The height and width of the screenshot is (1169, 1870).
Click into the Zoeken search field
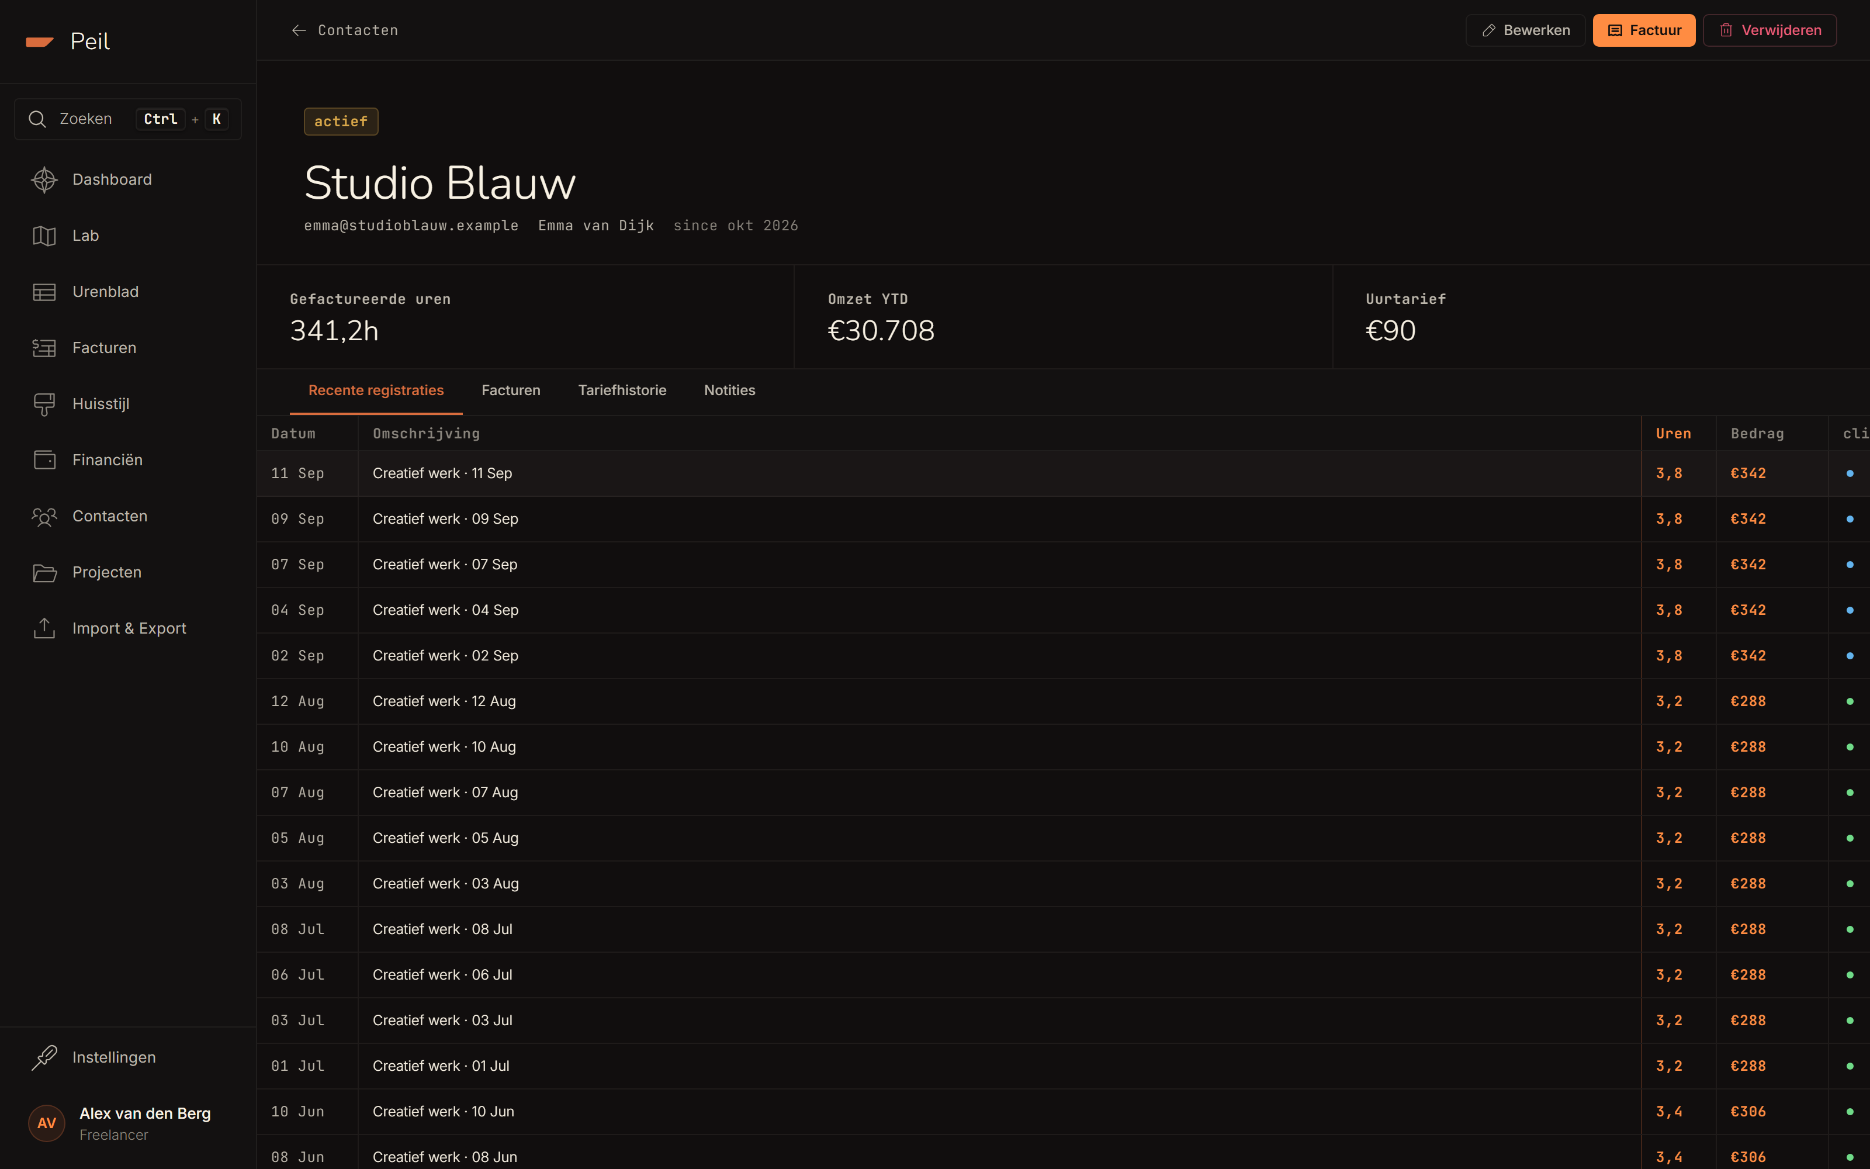[x=129, y=119]
